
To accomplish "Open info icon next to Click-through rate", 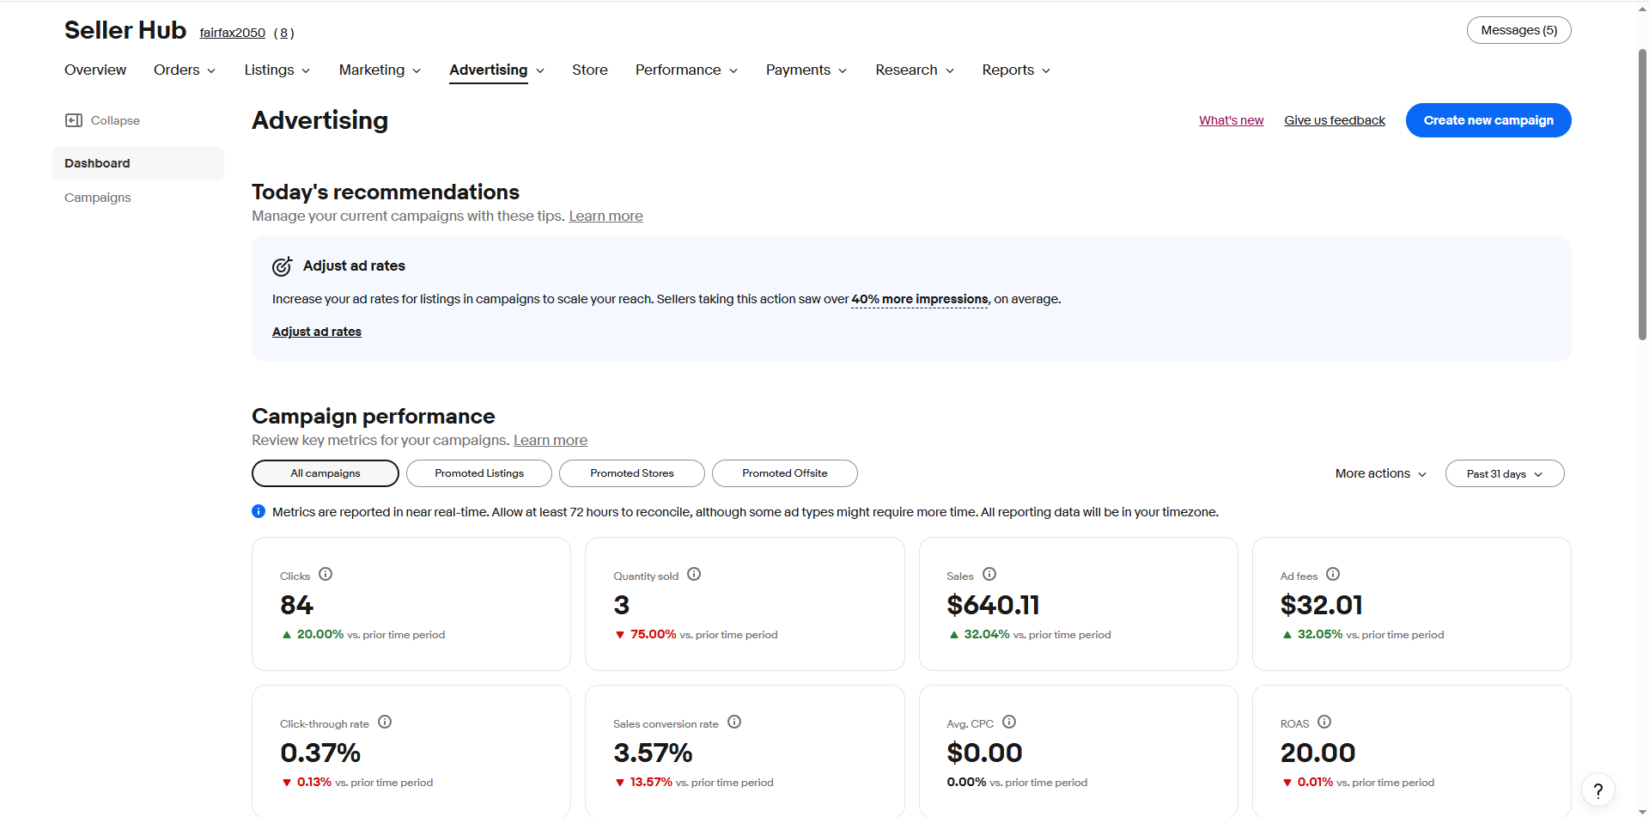I will tap(385, 722).
